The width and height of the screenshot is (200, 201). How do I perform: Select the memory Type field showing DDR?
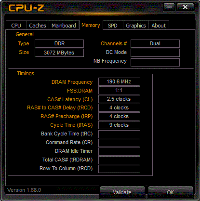pyautogui.click(x=59, y=43)
